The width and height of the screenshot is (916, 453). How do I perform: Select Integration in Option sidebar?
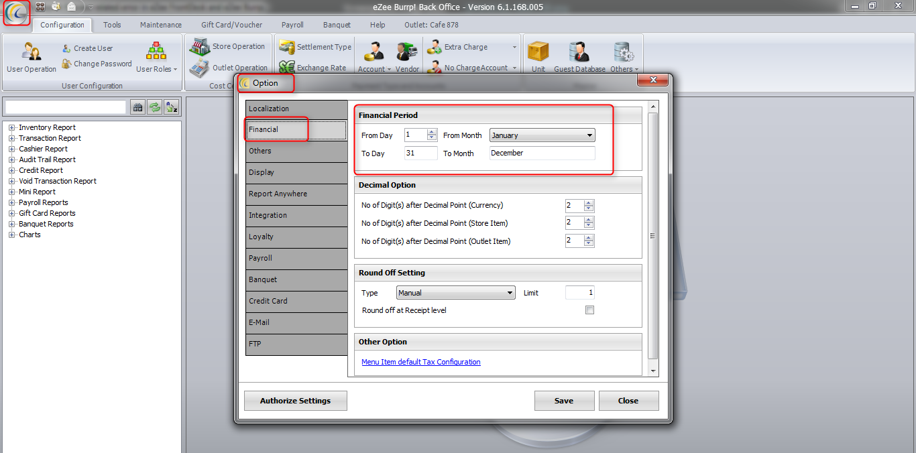click(296, 216)
